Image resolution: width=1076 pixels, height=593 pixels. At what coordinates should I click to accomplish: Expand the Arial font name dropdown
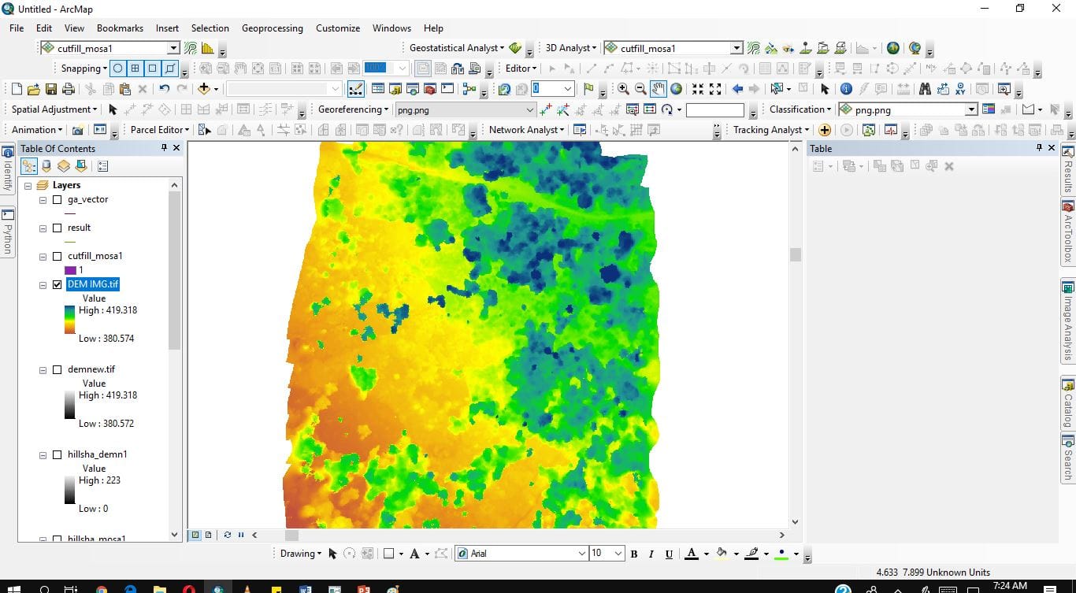point(582,554)
